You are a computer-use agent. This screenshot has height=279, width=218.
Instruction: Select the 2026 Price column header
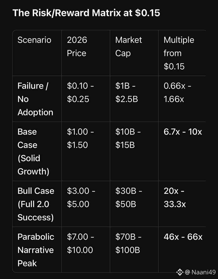(77, 46)
